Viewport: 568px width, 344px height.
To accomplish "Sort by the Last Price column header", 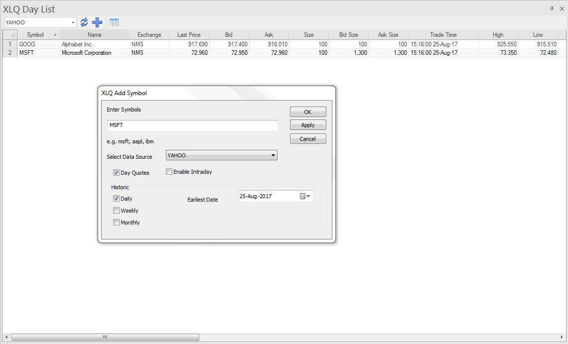I will pyautogui.click(x=189, y=34).
